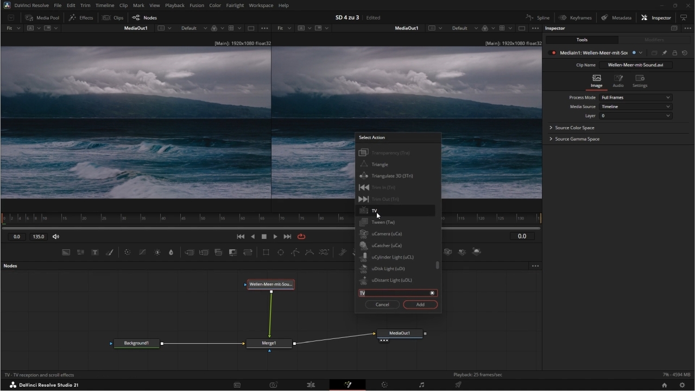Viewport: 695px width, 391px height.
Task: Select the Modifiers tab
Action: coord(654,40)
